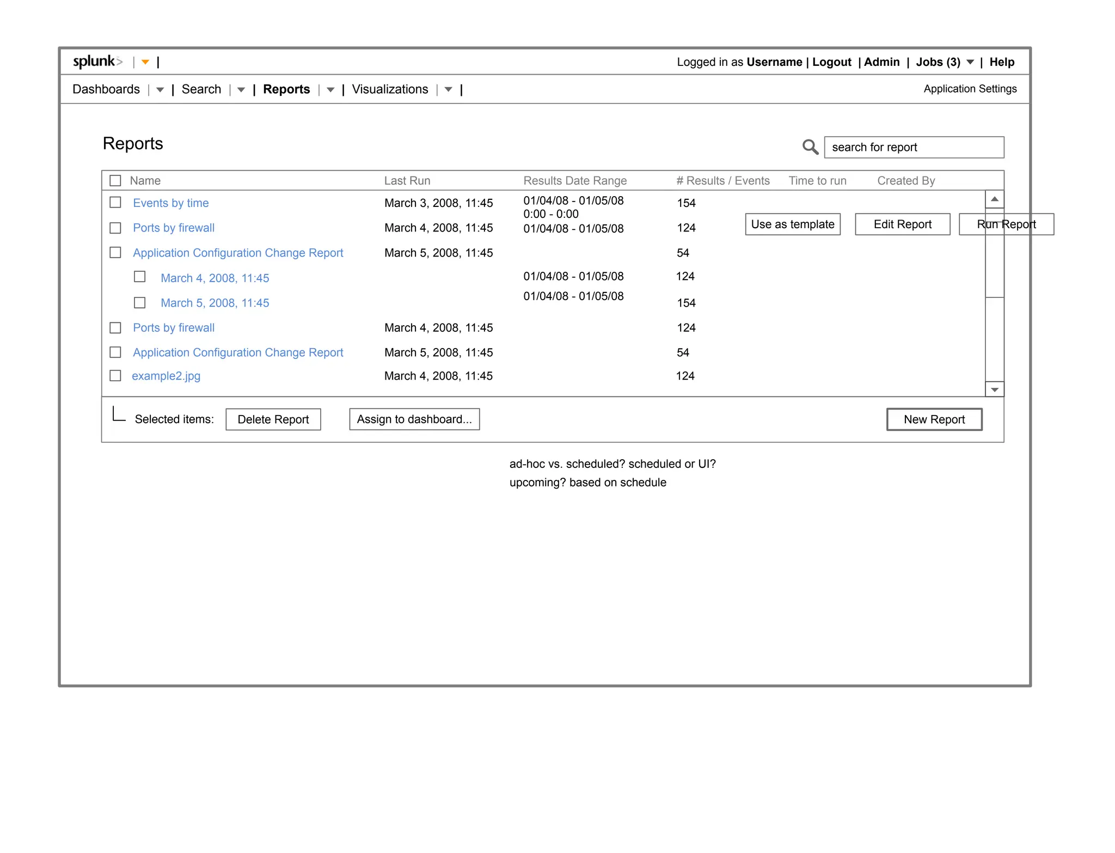1115x853 pixels.
Task: Toggle the select-all checkbox beside Name
Action: pyautogui.click(x=115, y=181)
